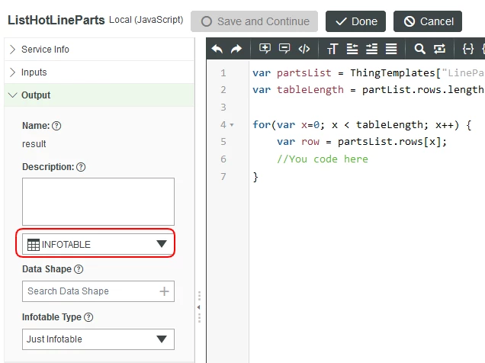The image size is (485, 363).
Task: Open the magnifier search tool
Action: tap(419, 49)
